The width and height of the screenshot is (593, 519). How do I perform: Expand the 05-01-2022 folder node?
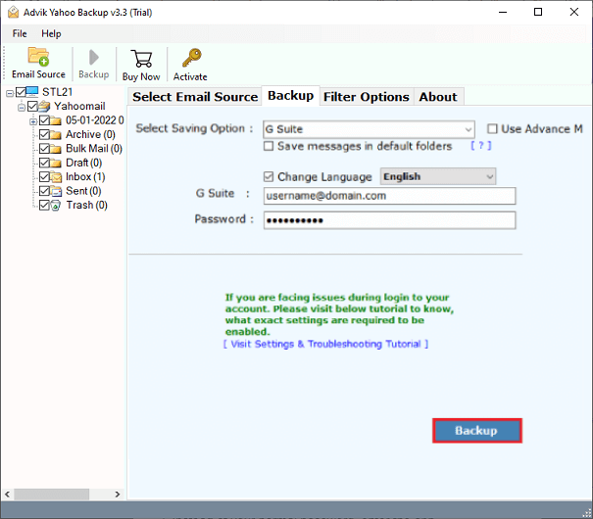pos(33,121)
